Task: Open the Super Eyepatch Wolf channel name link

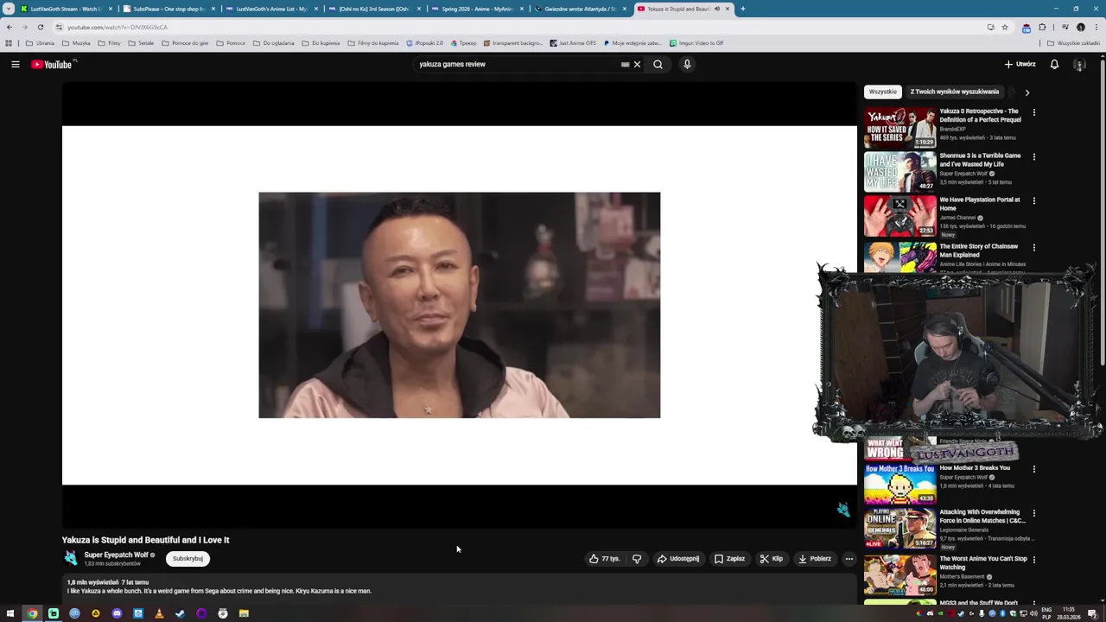Action: 116,555
